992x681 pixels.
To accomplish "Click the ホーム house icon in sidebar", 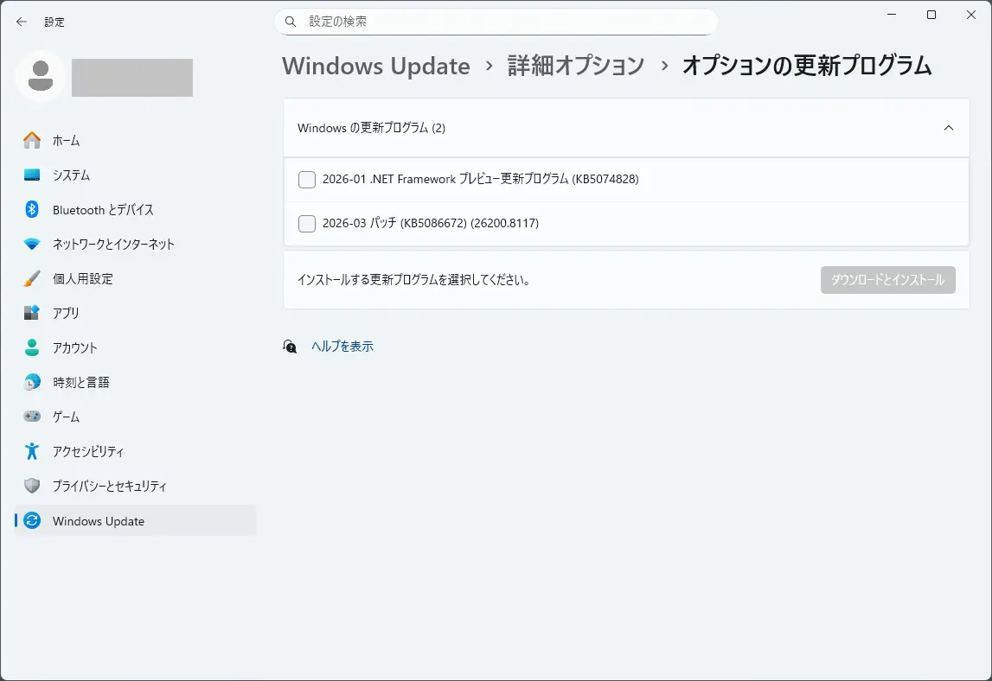I will [32, 140].
